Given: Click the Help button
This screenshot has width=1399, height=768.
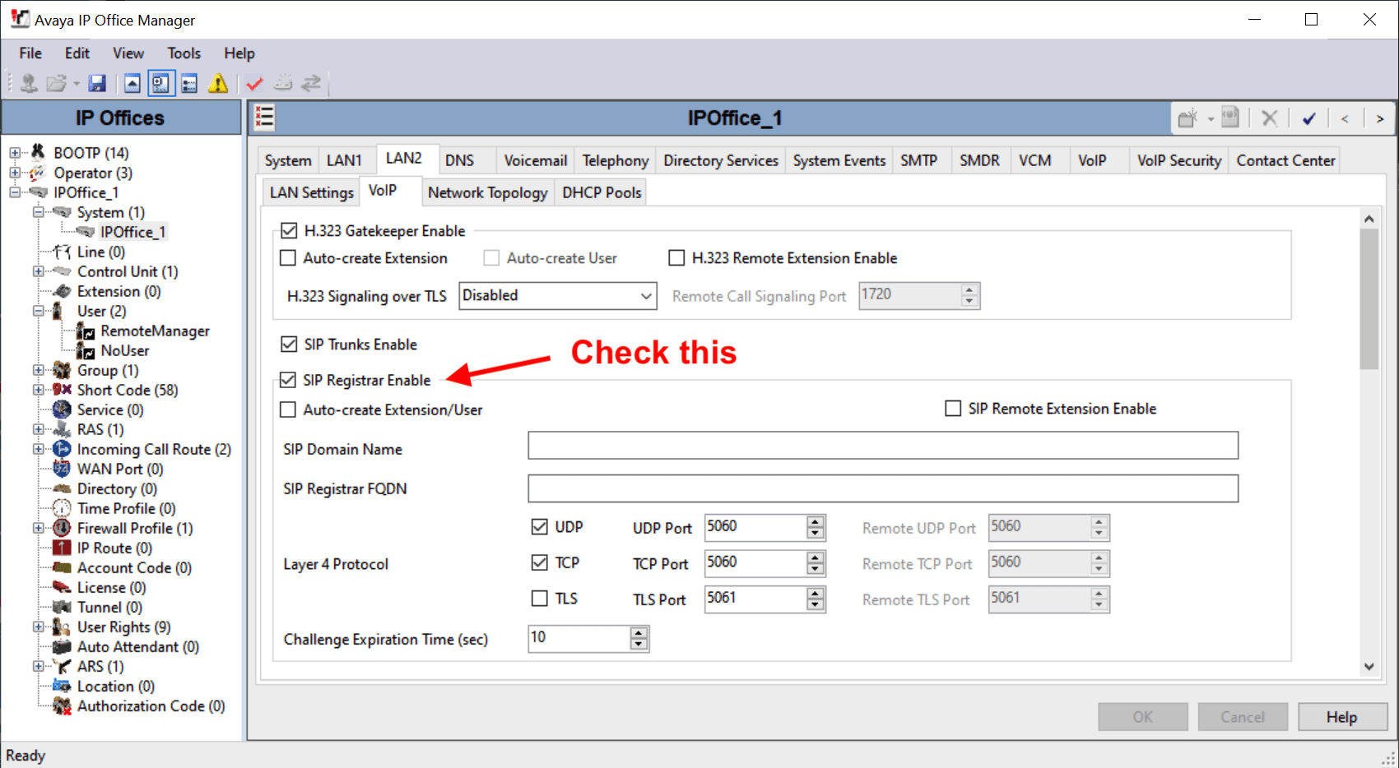Looking at the screenshot, I should tap(1341, 717).
